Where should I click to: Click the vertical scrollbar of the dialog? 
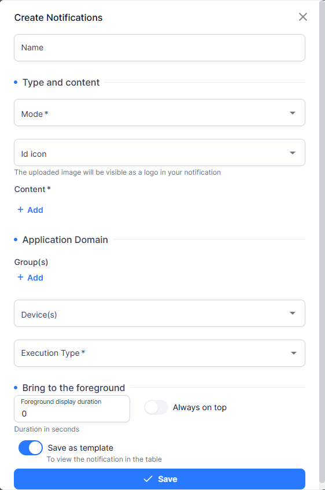(x=322, y=242)
